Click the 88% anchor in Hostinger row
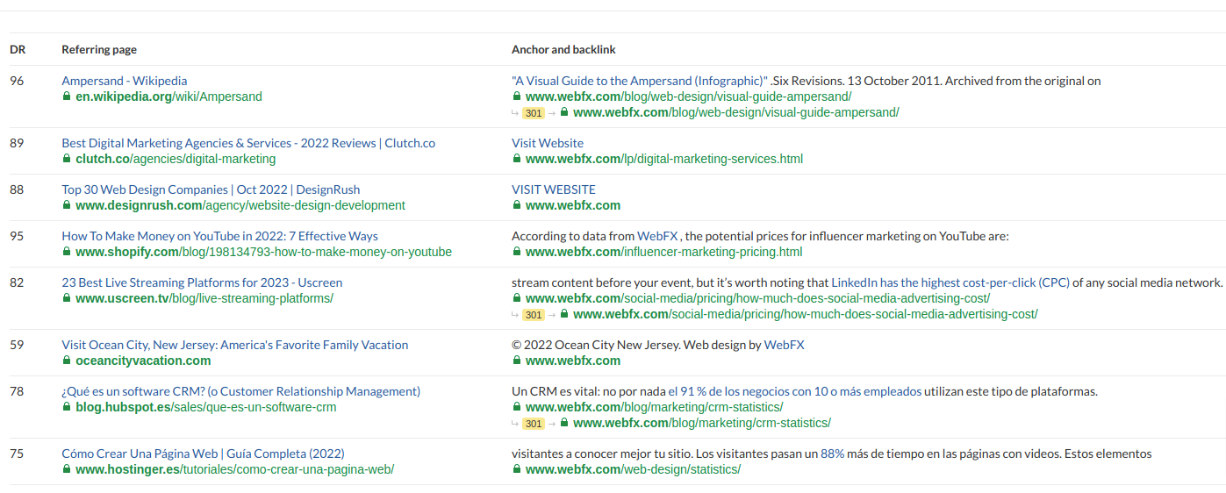 (833, 454)
